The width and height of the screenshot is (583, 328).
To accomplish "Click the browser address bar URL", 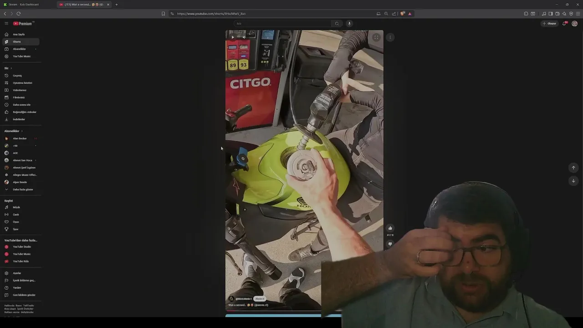I will (211, 14).
